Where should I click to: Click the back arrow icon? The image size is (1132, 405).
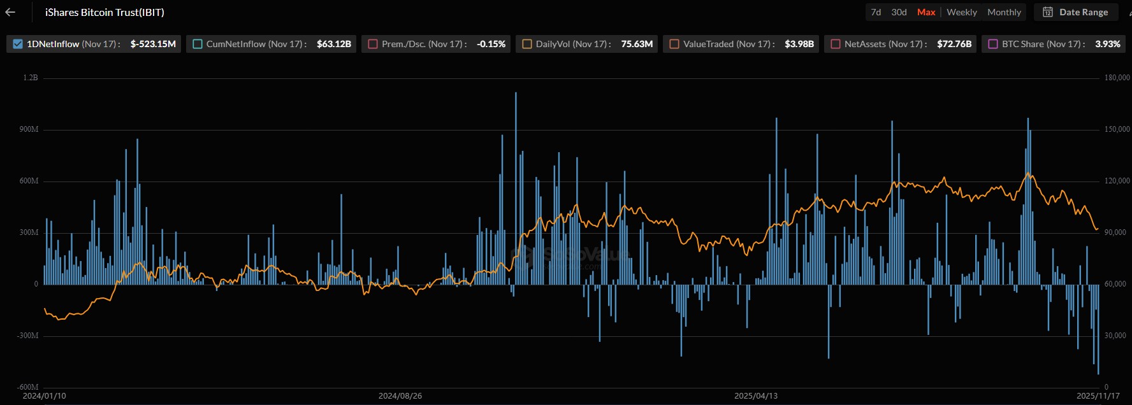[10, 12]
